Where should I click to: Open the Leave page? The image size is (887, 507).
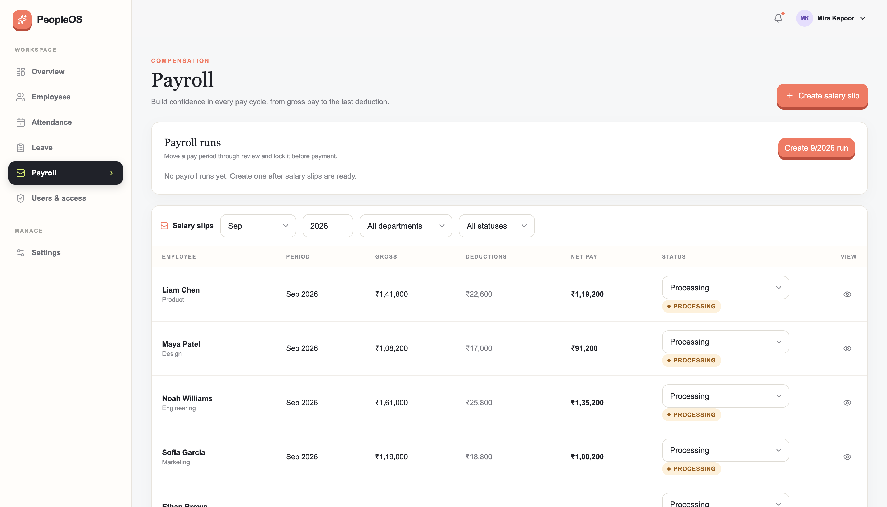tap(65, 148)
